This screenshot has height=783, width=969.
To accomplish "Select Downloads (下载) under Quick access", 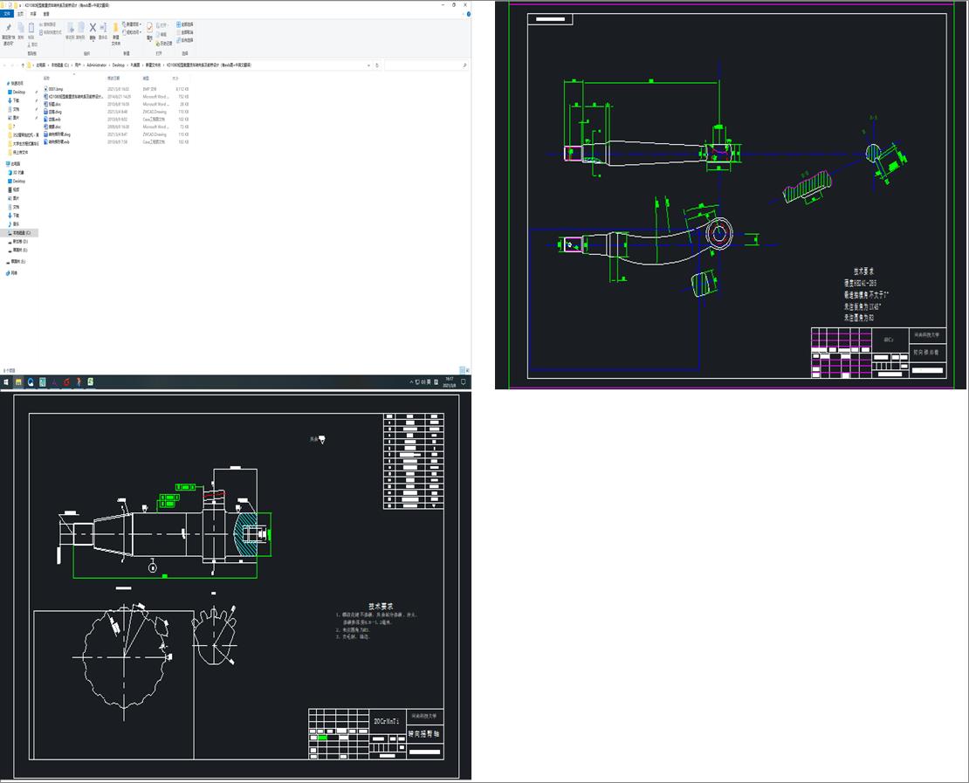I will pyautogui.click(x=16, y=100).
